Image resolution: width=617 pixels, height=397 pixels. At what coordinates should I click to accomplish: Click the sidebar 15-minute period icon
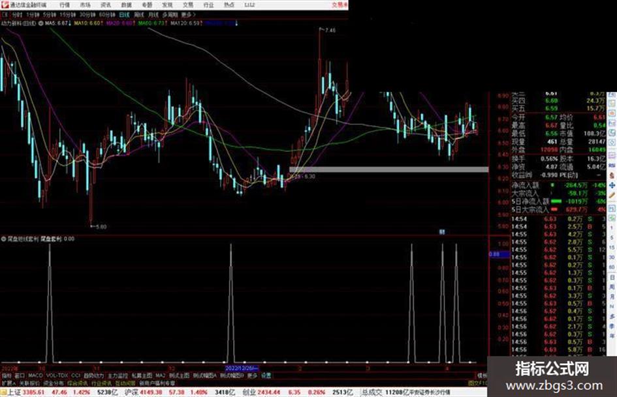coord(612,248)
